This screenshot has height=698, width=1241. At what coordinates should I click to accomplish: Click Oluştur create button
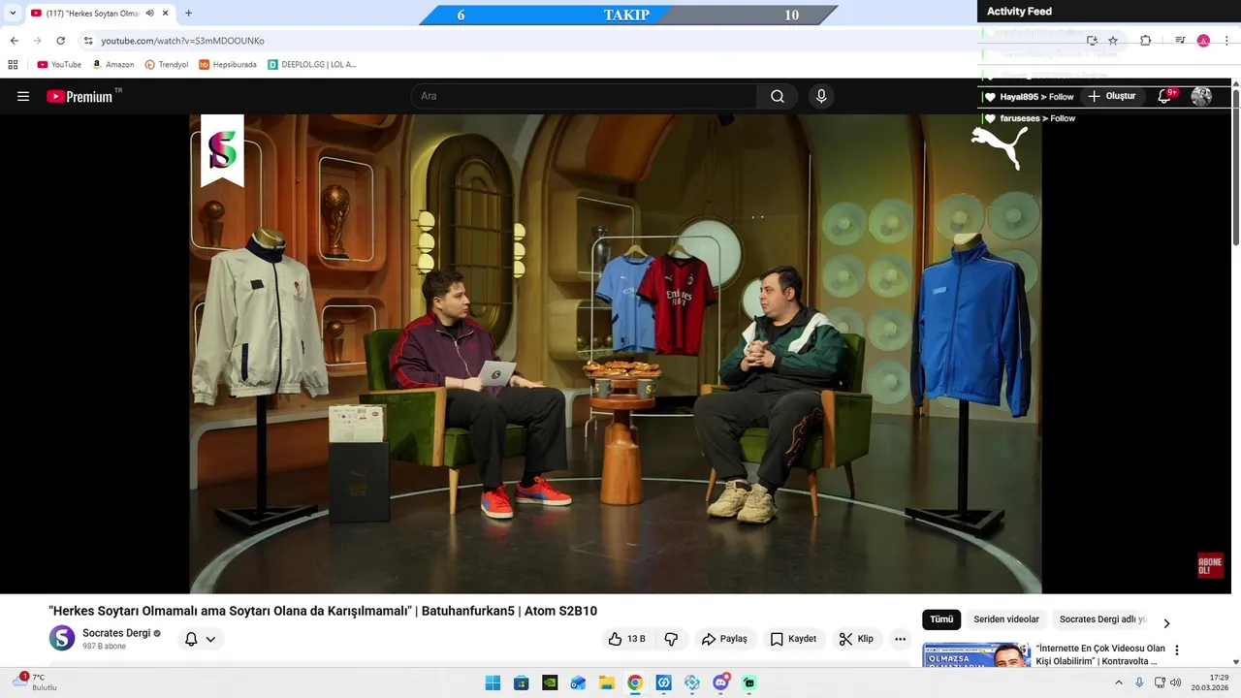[x=1111, y=96]
